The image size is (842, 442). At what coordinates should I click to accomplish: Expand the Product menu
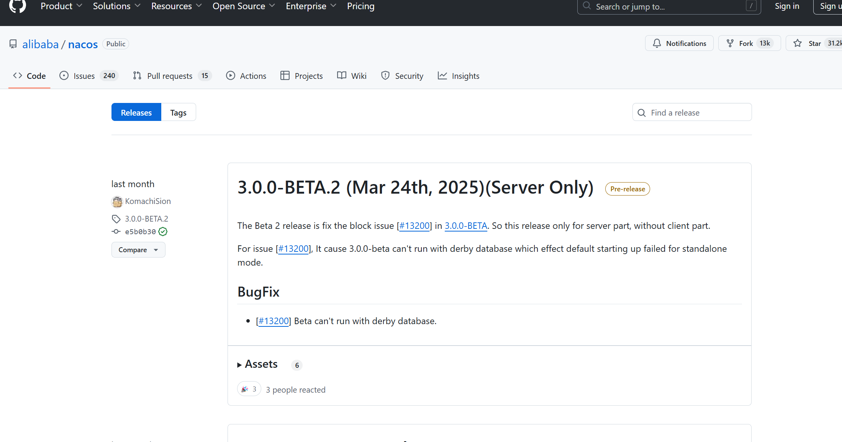[x=61, y=6]
